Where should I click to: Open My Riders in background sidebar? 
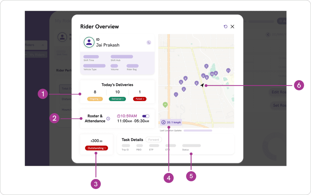(x=37, y=55)
